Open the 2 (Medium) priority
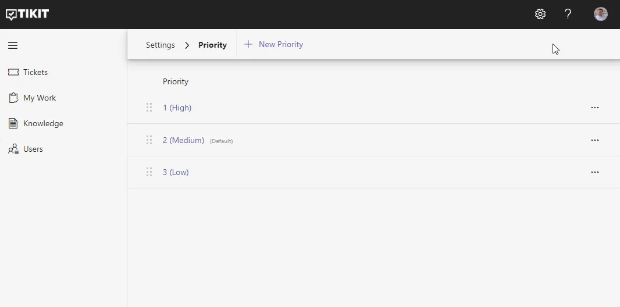 tap(183, 140)
